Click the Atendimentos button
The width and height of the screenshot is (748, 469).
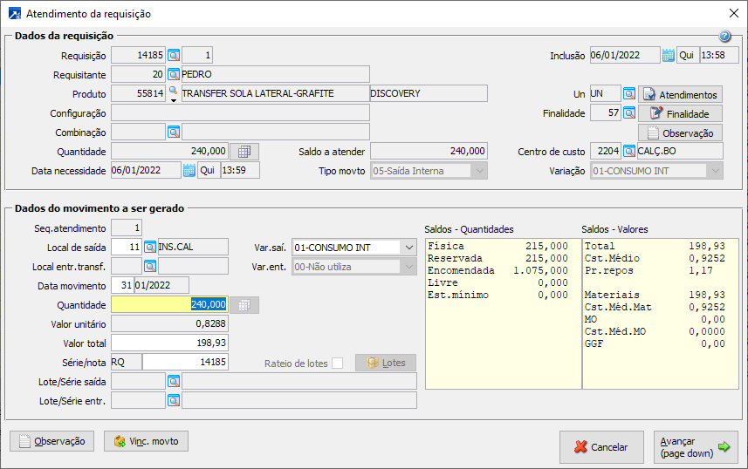pyautogui.click(x=680, y=94)
